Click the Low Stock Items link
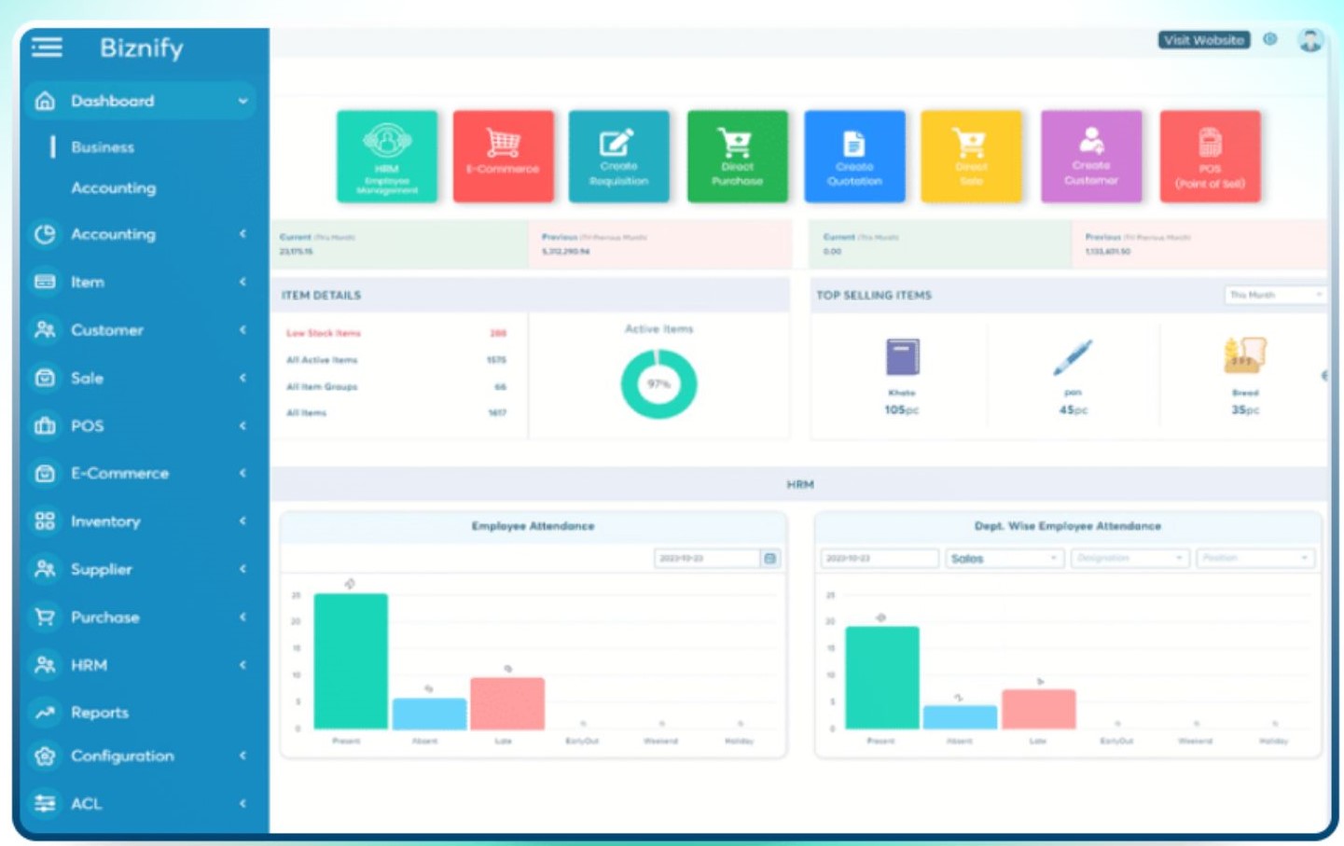The image size is (1344, 846). tap(323, 333)
